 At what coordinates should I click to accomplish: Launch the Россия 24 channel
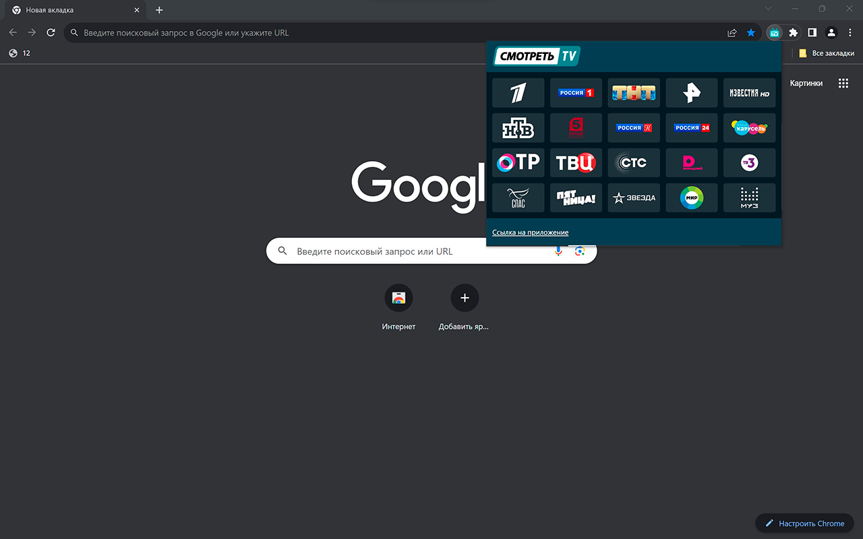[x=692, y=128]
